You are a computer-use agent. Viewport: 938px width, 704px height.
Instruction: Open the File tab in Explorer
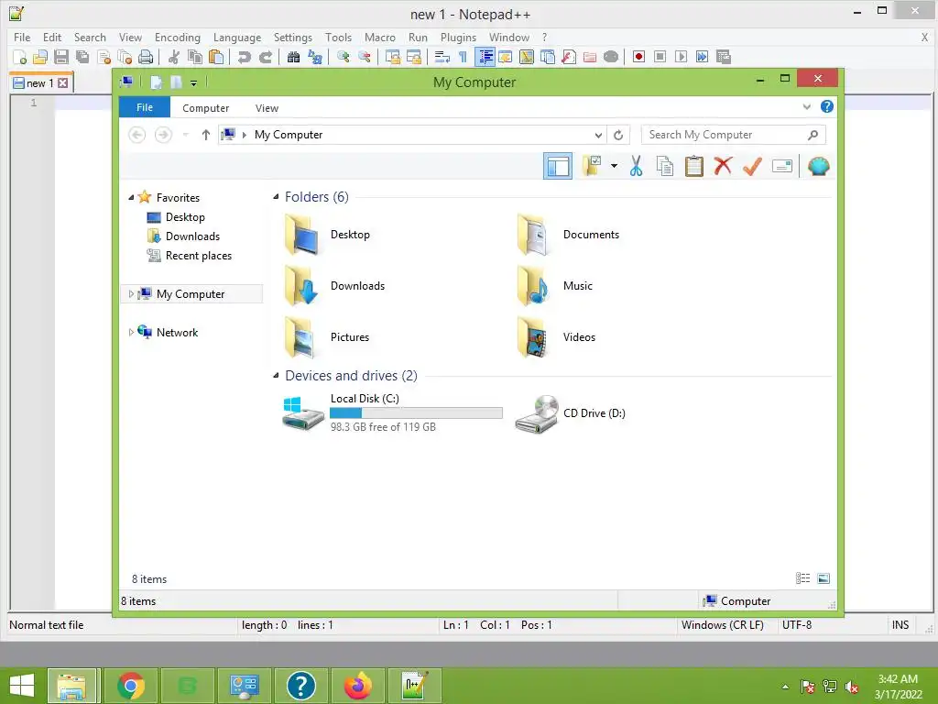tap(145, 107)
